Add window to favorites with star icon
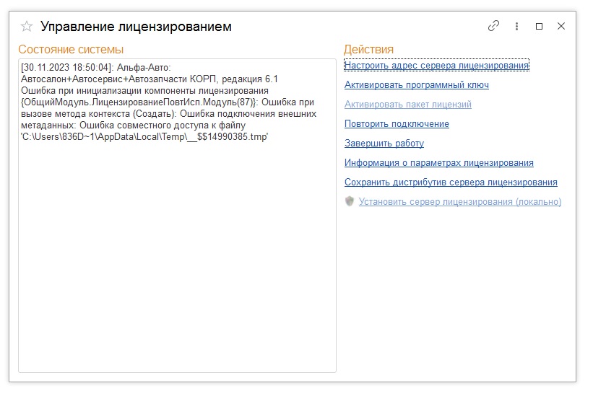This screenshot has height=396, width=606. pyautogui.click(x=27, y=27)
